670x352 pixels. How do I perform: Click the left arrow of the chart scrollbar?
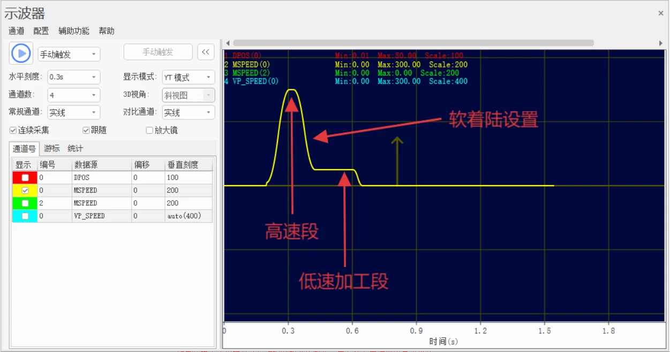227,43
